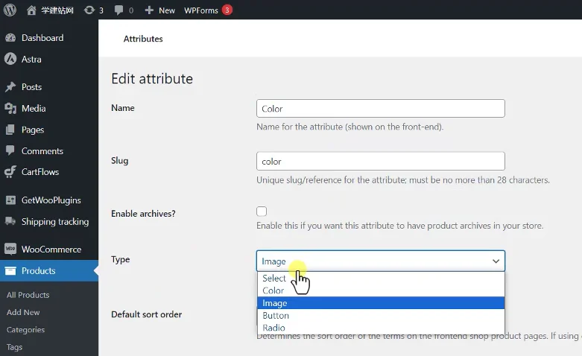Open the site home icon

[x=31, y=10]
